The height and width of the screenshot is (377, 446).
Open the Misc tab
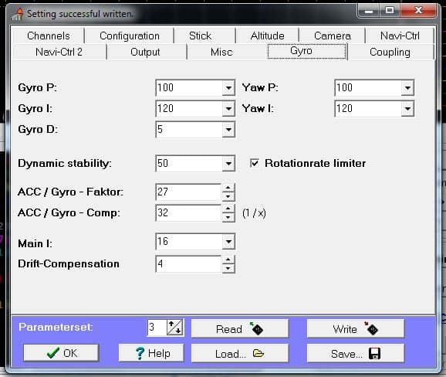pyautogui.click(x=221, y=52)
